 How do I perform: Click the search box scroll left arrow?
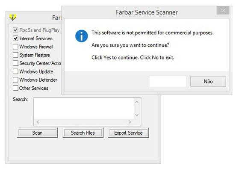pyautogui.click(x=38, y=122)
